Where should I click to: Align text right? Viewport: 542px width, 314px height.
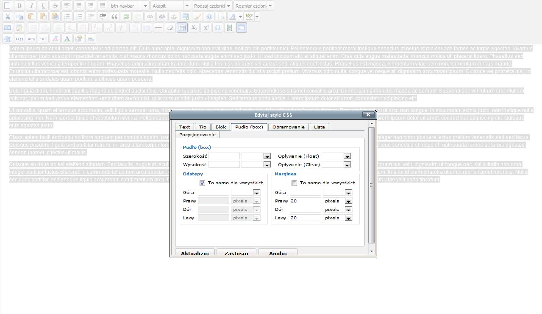(x=90, y=5)
